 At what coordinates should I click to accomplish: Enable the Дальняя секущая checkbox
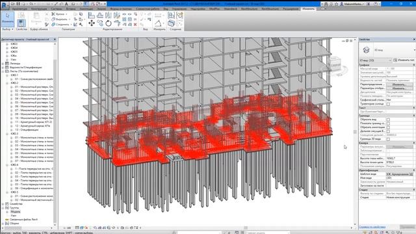pos(388,131)
